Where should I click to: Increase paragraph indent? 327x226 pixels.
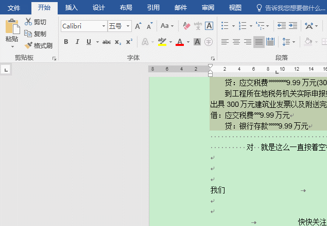pos(293,26)
